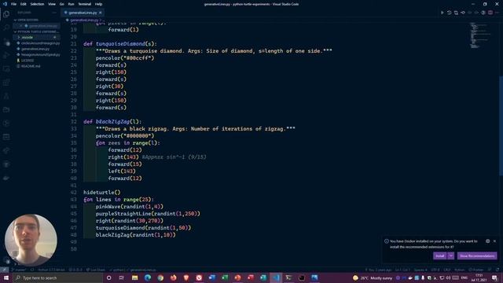Switch to Visual Studio Code taskbar icon
This screenshot has width=503, height=283.
point(276,277)
